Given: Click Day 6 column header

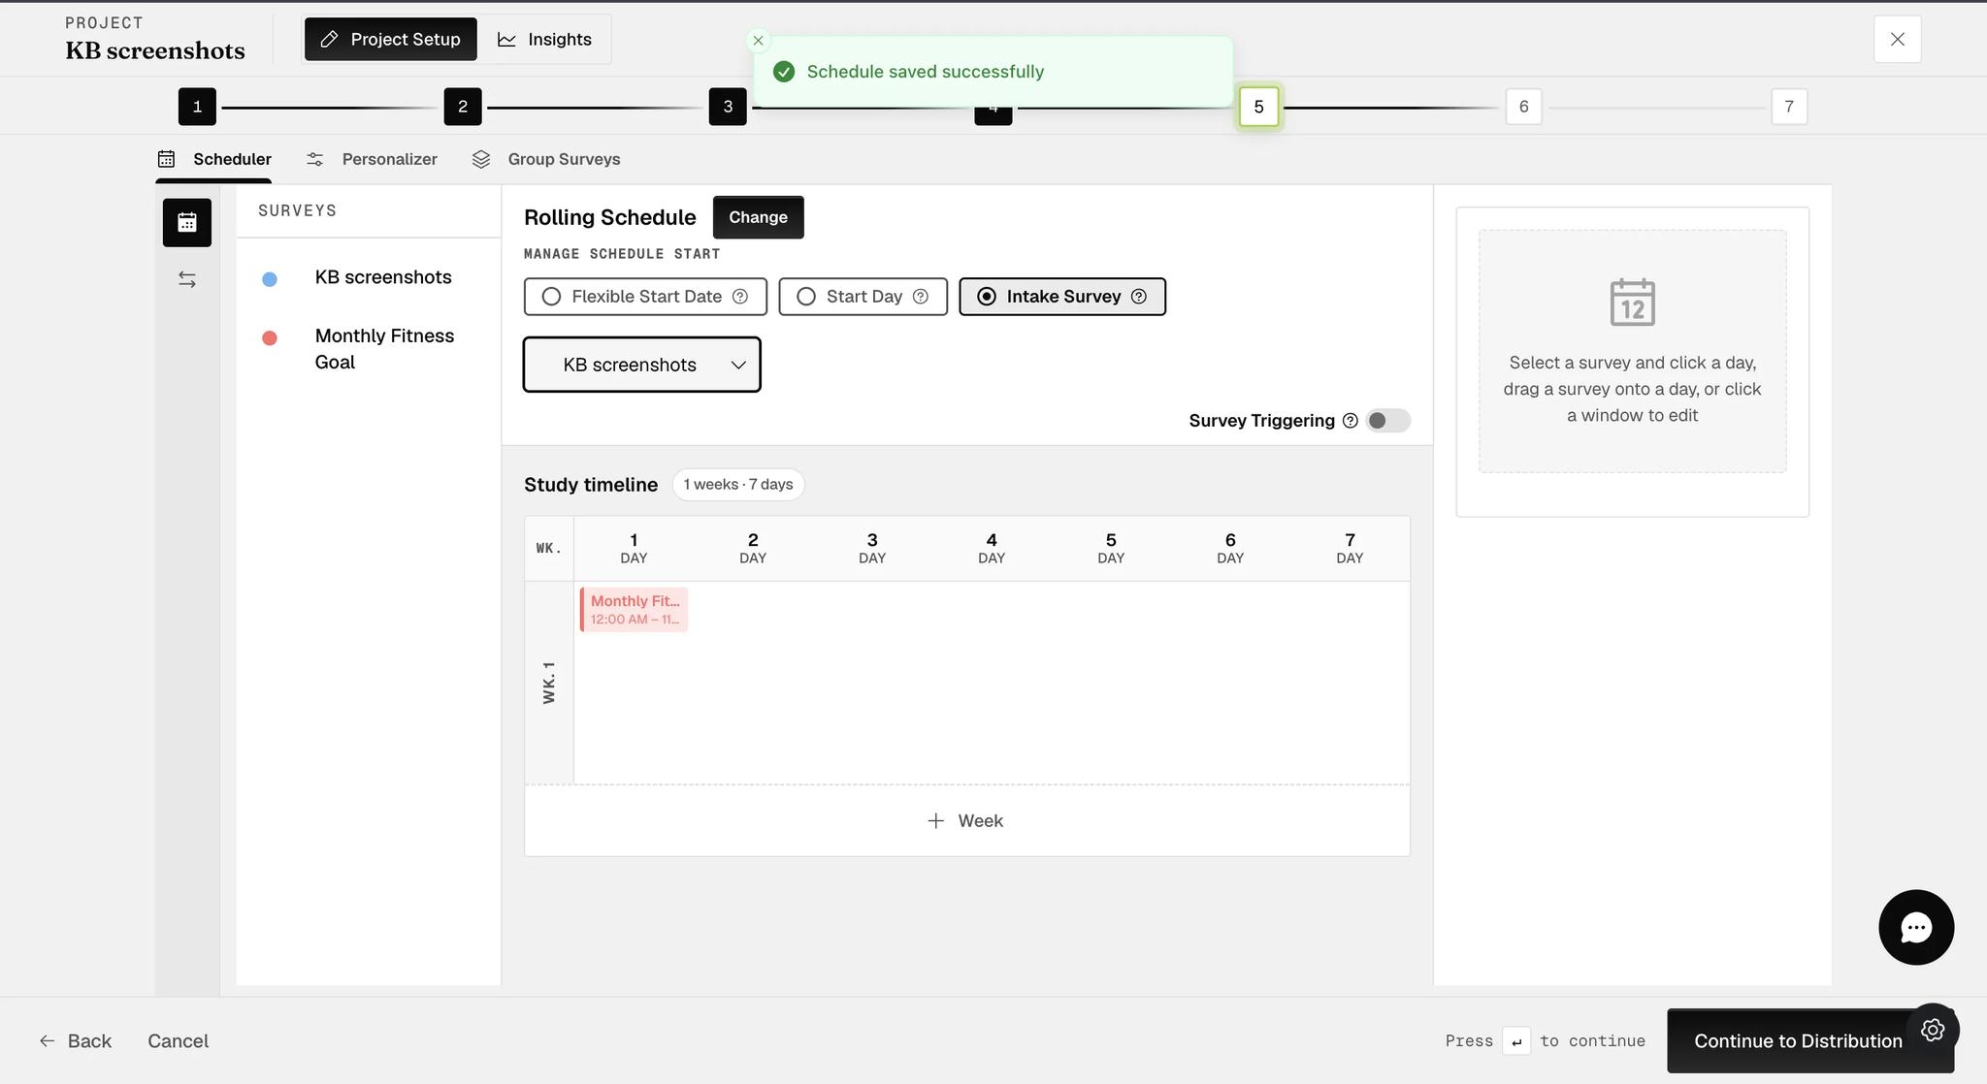Looking at the screenshot, I should coord(1230,548).
